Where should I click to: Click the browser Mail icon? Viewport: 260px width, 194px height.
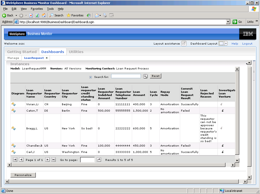(97, 15)
